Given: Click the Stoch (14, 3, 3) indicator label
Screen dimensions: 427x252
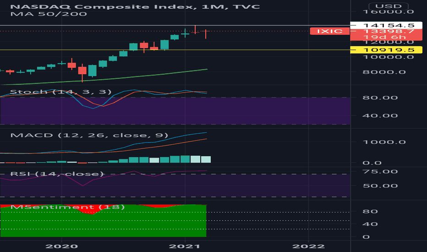Looking at the screenshot, I should coord(61,92).
